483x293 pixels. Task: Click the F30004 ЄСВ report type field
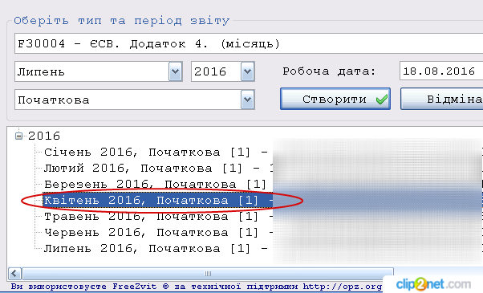[x=249, y=44]
